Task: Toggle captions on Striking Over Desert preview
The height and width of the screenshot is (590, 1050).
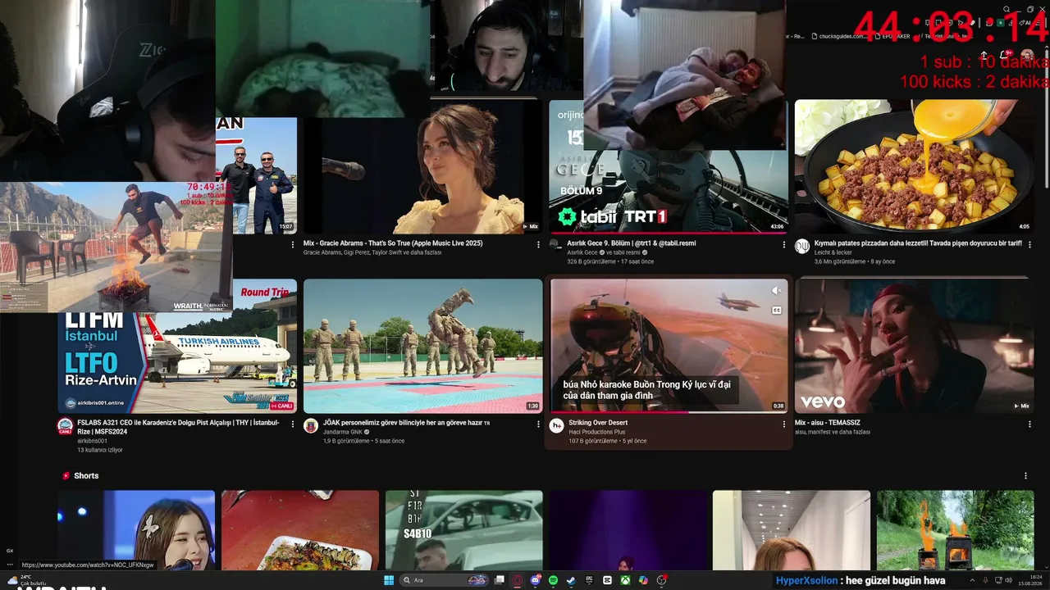Action: pyautogui.click(x=776, y=310)
